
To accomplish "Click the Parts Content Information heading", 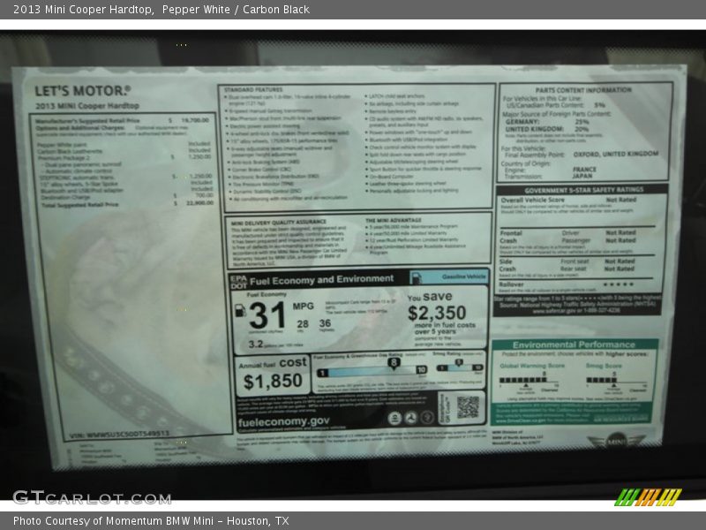I will pos(583,89).
